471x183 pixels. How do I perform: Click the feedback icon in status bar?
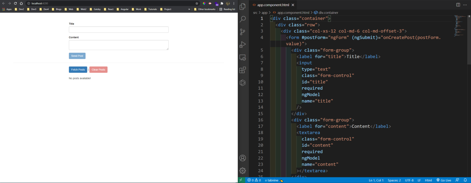point(457,180)
